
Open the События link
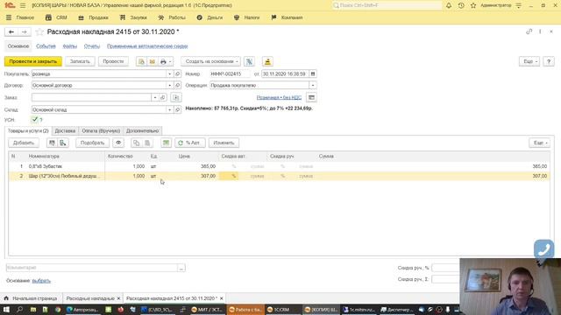click(x=46, y=46)
